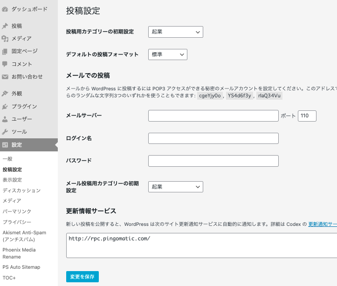Click the pushpin icon for Posts
Screen dimensions: 337x286
click(x=5, y=26)
